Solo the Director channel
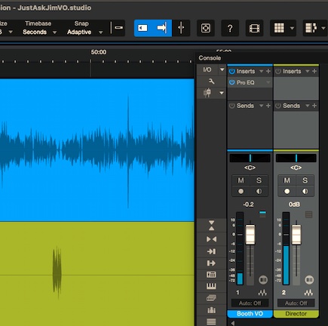Screen dimensions: 328x326 tap(305, 180)
